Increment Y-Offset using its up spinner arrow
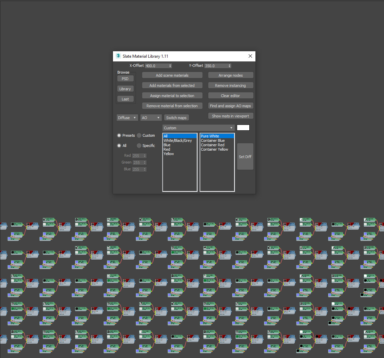This screenshot has height=358, width=384. click(229, 64)
